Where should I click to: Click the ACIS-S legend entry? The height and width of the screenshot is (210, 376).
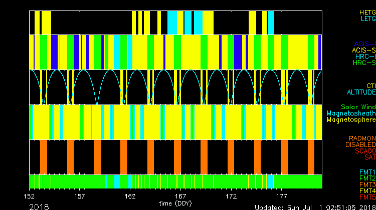[363, 50]
